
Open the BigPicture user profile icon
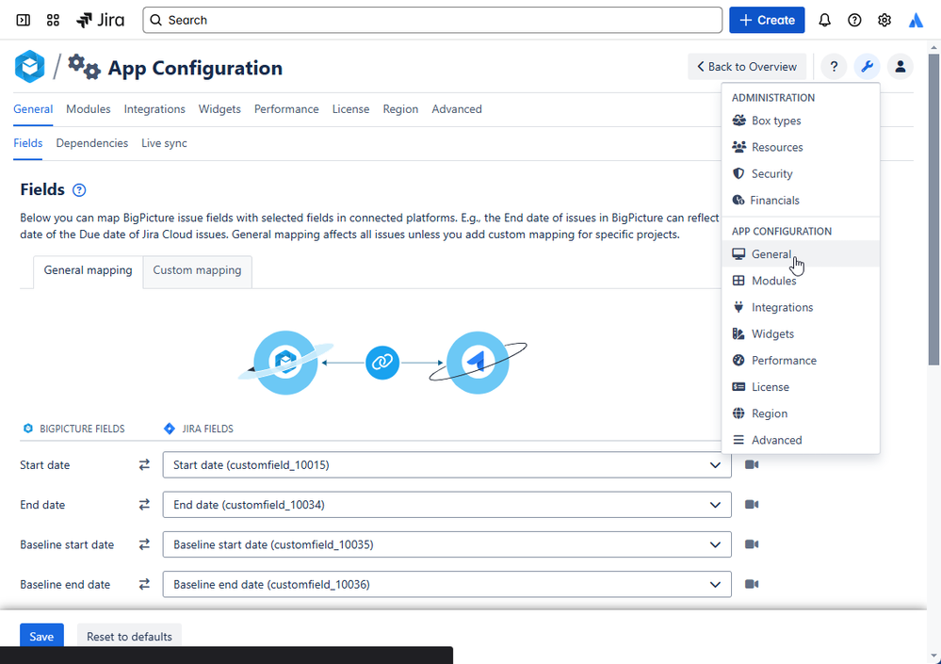coord(900,67)
